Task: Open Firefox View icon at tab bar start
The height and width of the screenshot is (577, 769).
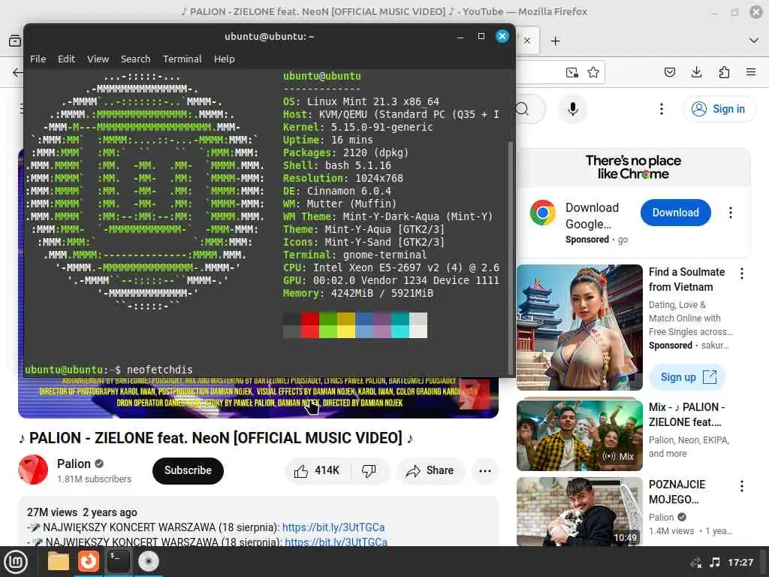Action: [x=15, y=41]
